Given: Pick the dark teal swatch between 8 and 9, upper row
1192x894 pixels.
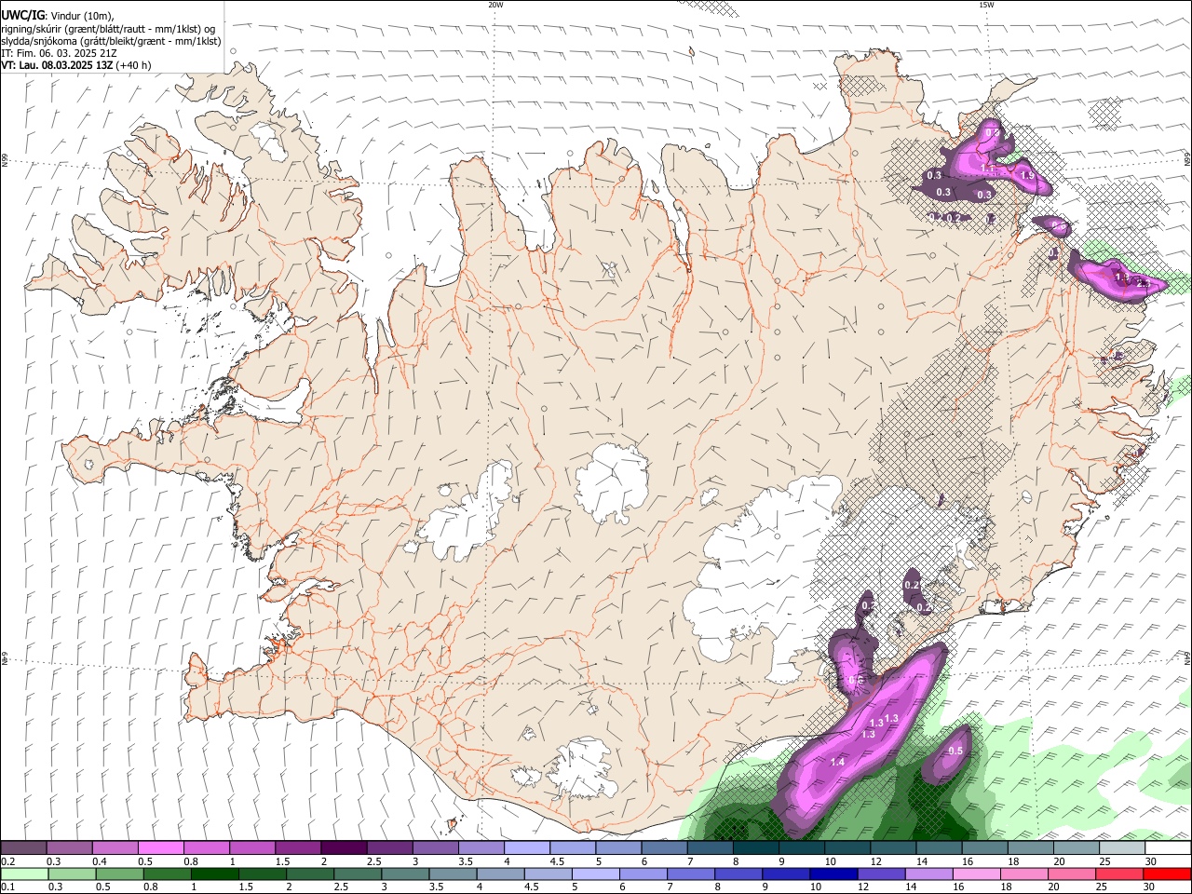Looking at the screenshot, I should [x=756, y=848].
